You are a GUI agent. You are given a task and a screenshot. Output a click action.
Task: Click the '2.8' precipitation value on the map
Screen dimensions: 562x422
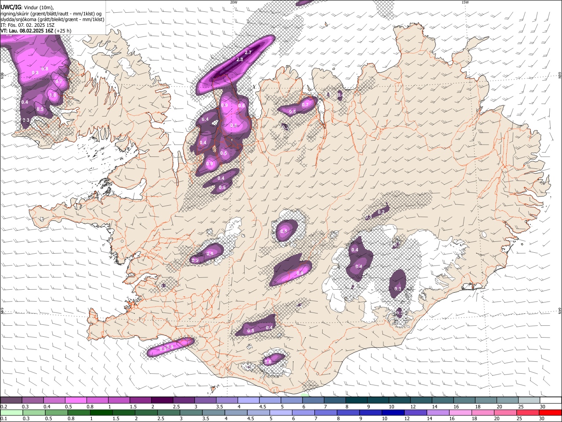pyautogui.click(x=240, y=59)
